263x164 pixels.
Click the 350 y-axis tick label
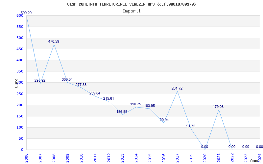(x=20, y=72)
